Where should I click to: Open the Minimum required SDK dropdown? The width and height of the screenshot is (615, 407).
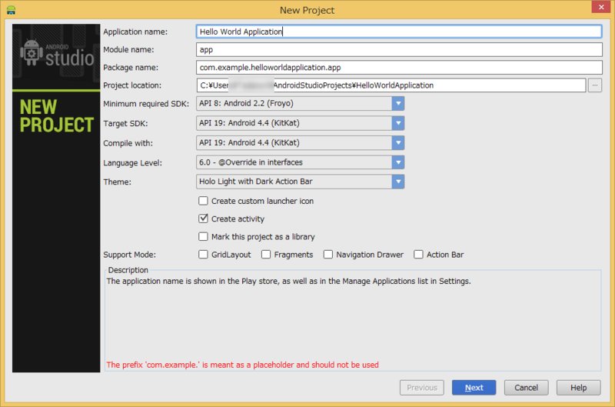click(x=300, y=104)
